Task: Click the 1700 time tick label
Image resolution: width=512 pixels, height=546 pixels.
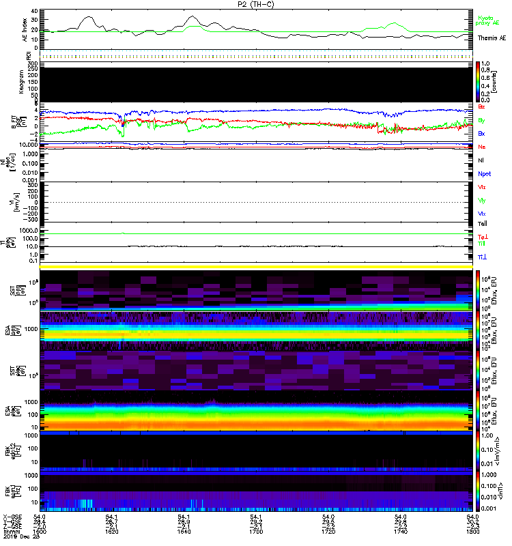Action: tap(256, 532)
